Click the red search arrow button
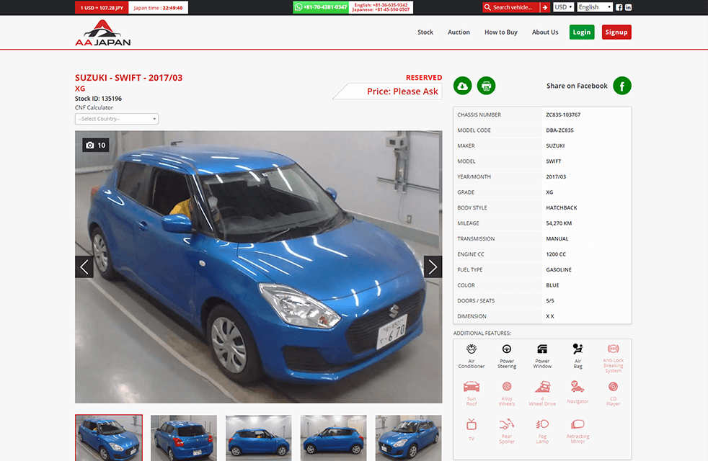 [x=545, y=7]
